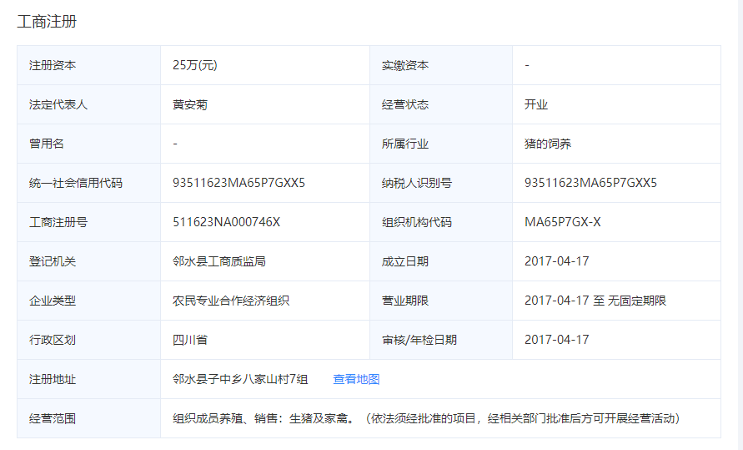Image resolution: width=743 pixels, height=450 pixels.
Task: Click registered address 邻水县子中乡八家山村7组
Action: (x=240, y=379)
